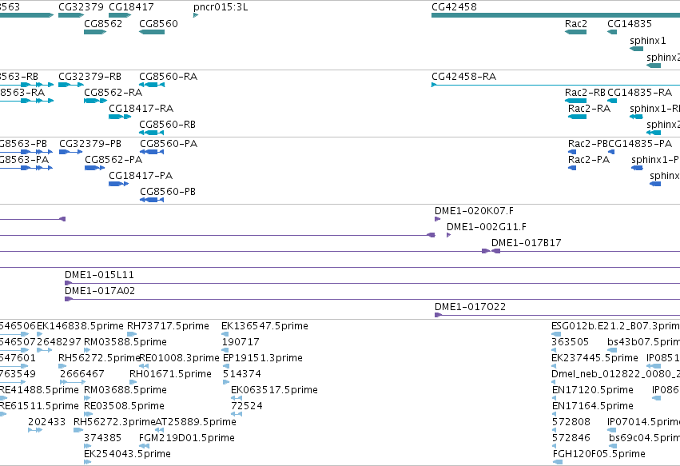Click the pncr015:3L gene marker

(x=196, y=15)
